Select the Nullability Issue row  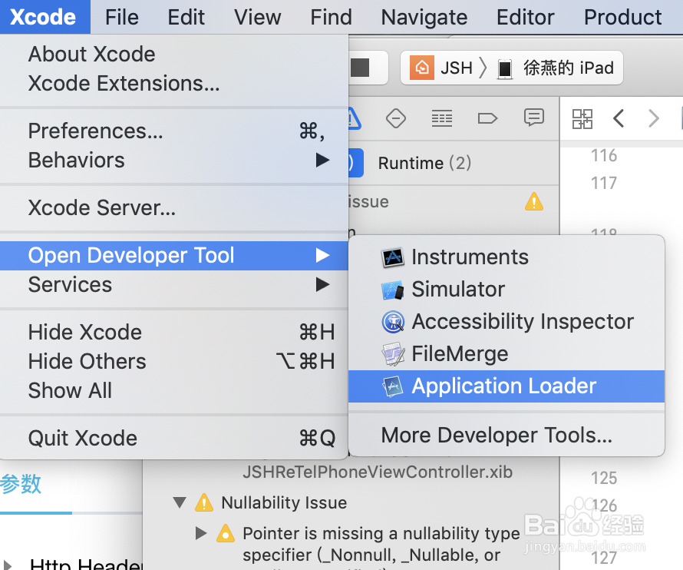coord(351,503)
